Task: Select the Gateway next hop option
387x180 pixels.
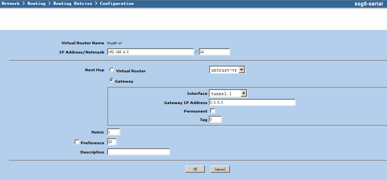Action: [112, 80]
